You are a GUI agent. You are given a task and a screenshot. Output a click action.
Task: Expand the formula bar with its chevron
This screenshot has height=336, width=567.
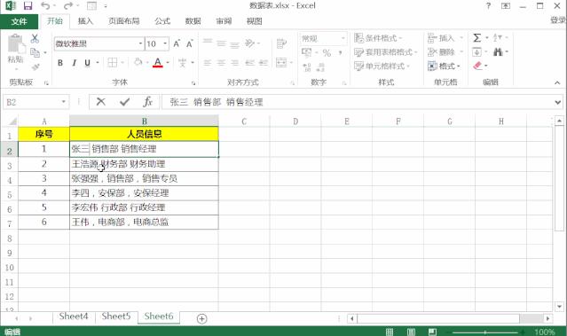557,102
